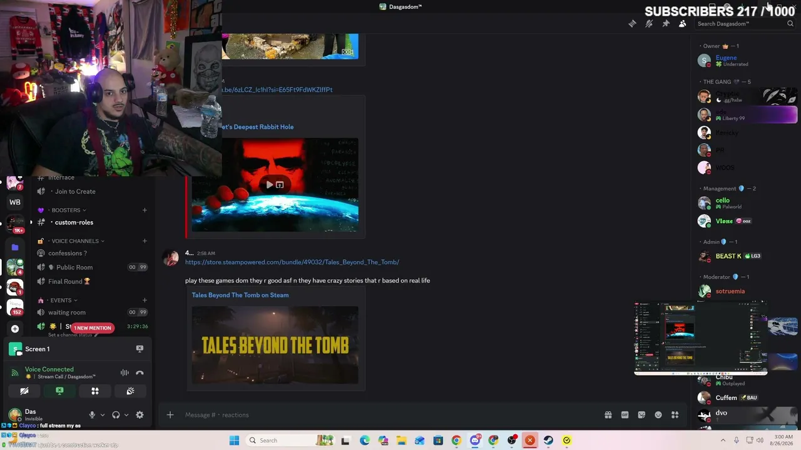Open the GIF picker

coord(625,415)
